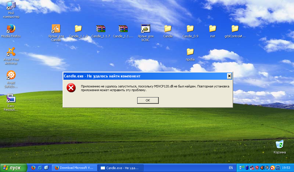294x172 pixels.
Task: Click the MSVCP120.dll error message text
Action: pyautogui.click(x=155, y=88)
